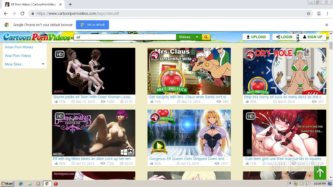Click the 'Apr 12, 2019' date text
This screenshot has width=333, height=187.
(x=190, y=164)
